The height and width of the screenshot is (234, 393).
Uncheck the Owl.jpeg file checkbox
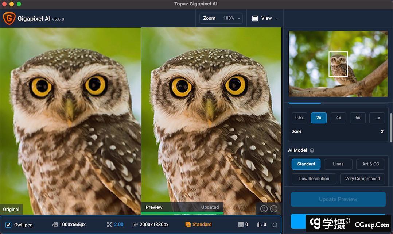8,225
